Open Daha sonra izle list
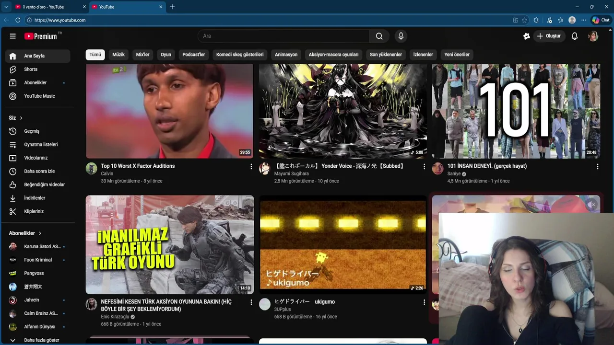This screenshot has width=614, height=345. 38,171
